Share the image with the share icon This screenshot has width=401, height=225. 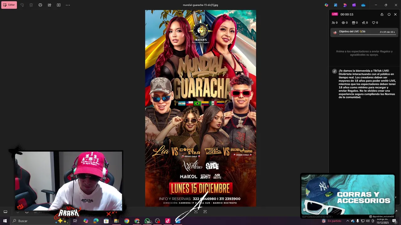click(x=49, y=5)
